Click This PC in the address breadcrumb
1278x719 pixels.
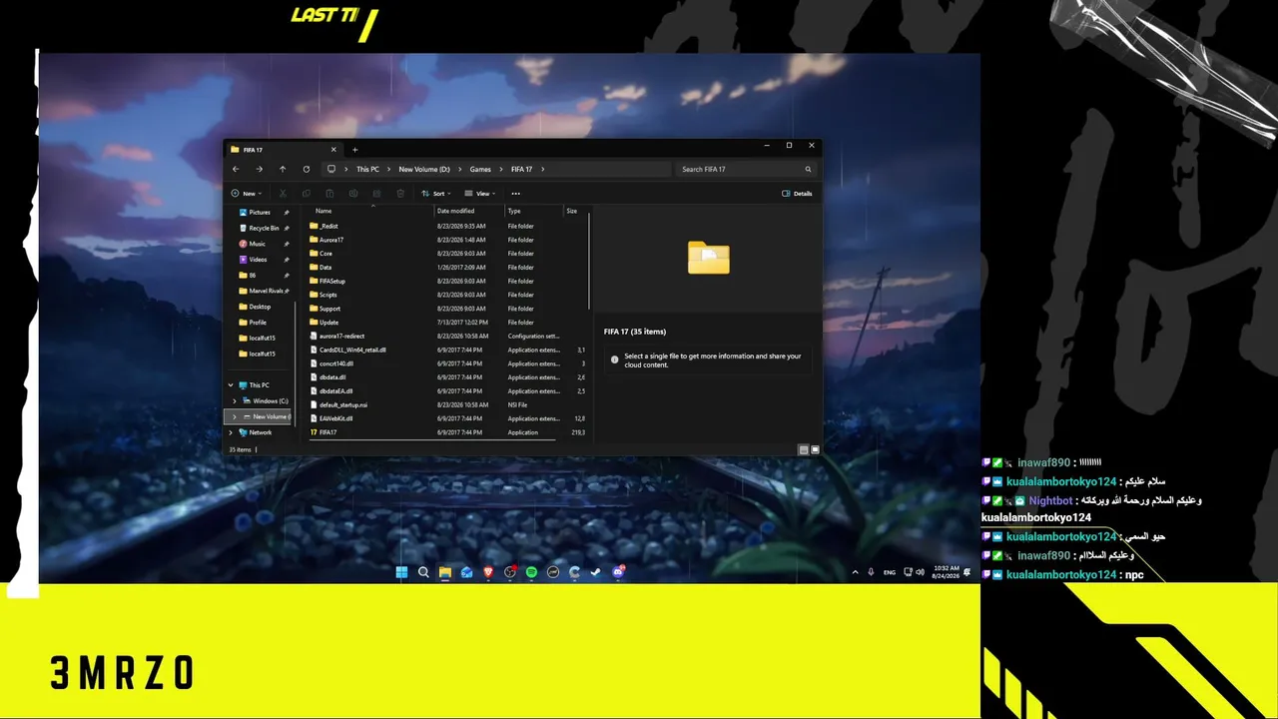coord(367,169)
